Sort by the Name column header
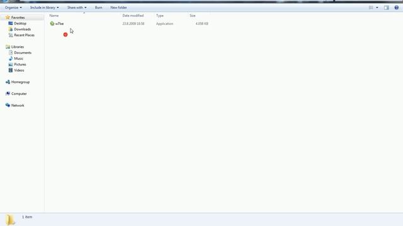 pos(54,16)
